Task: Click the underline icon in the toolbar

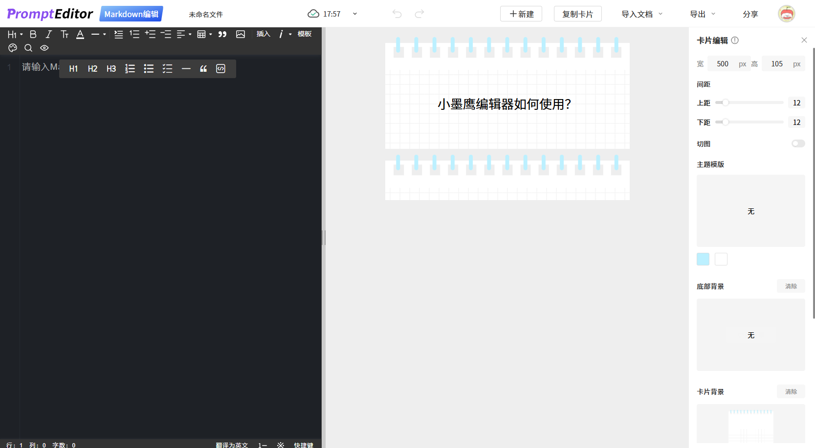Action: tap(80, 34)
